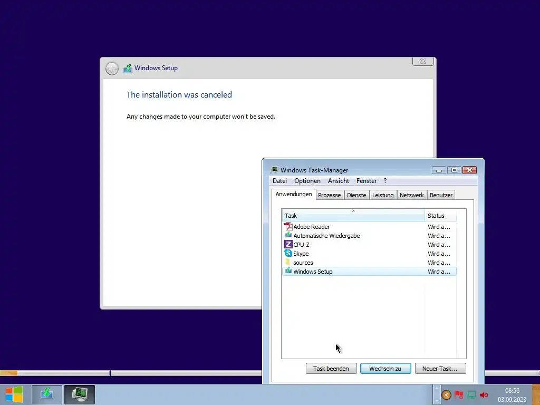The height and width of the screenshot is (405, 540).
Task: Click the Task-Manager title bar icon
Action: (274, 170)
